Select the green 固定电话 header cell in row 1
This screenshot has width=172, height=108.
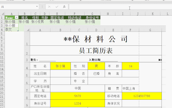pyautogui.click(x=57, y=17)
